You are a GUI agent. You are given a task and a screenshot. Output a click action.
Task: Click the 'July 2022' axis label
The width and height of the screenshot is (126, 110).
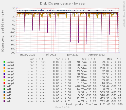(x=73, y=55)
